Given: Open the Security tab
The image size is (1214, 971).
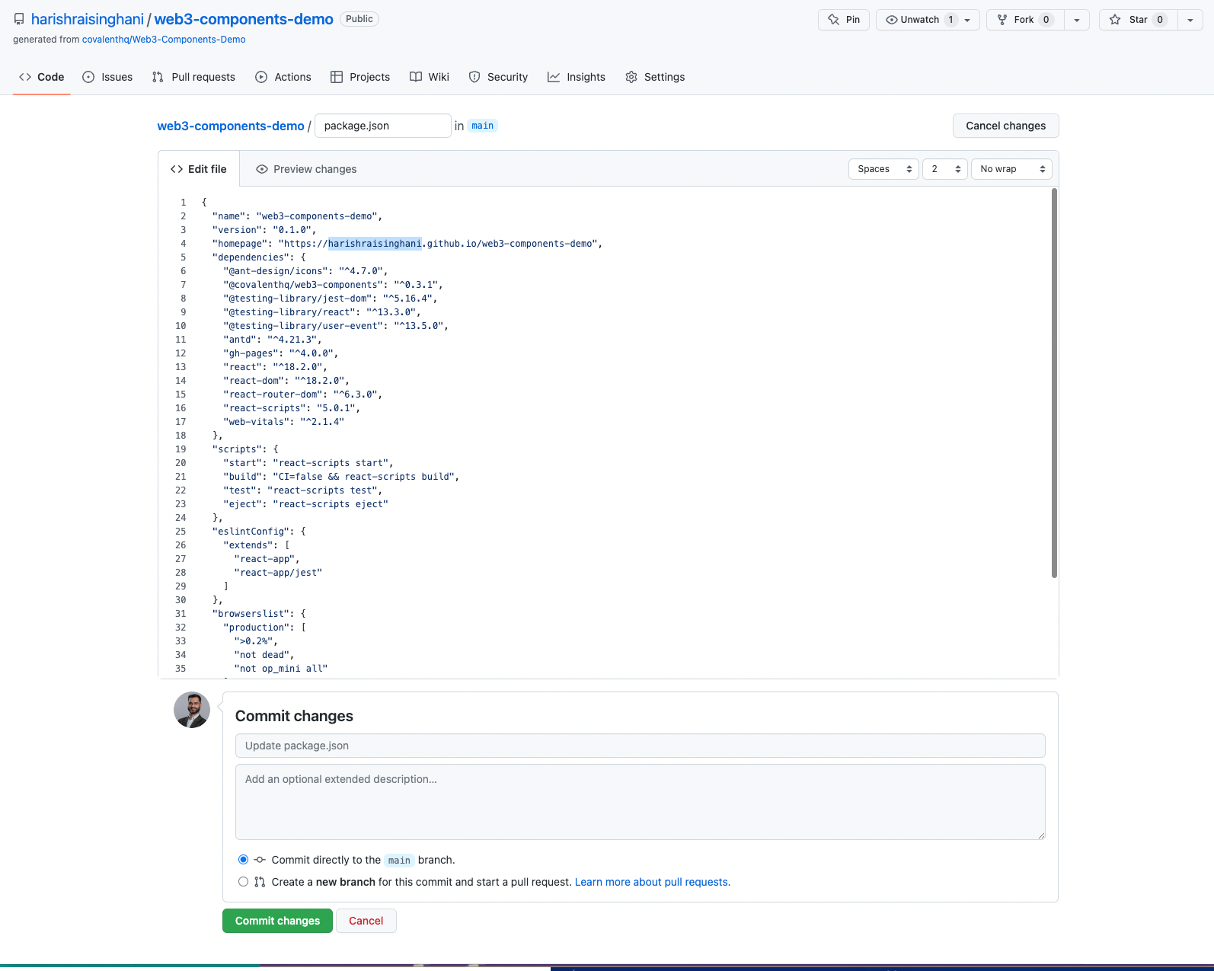Looking at the screenshot, I should tap(498, 77).
